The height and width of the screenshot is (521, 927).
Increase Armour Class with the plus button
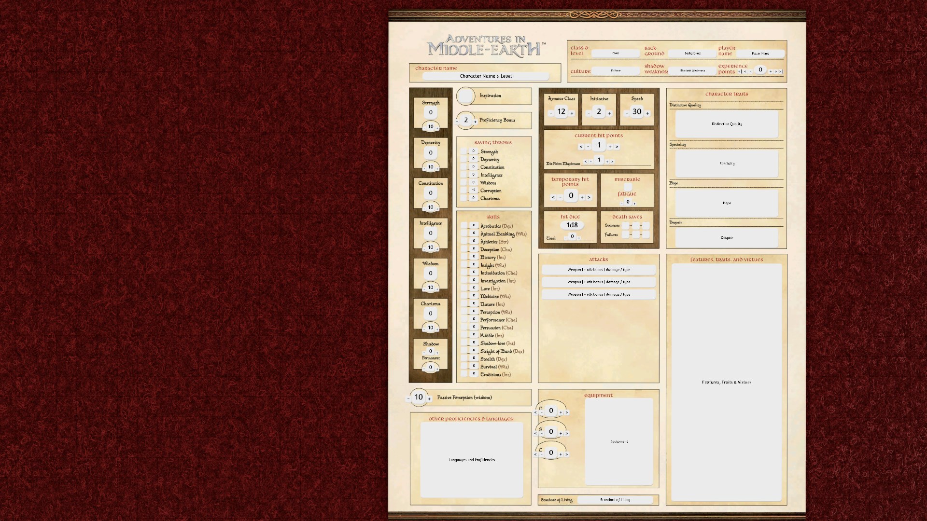pos(572,113)
